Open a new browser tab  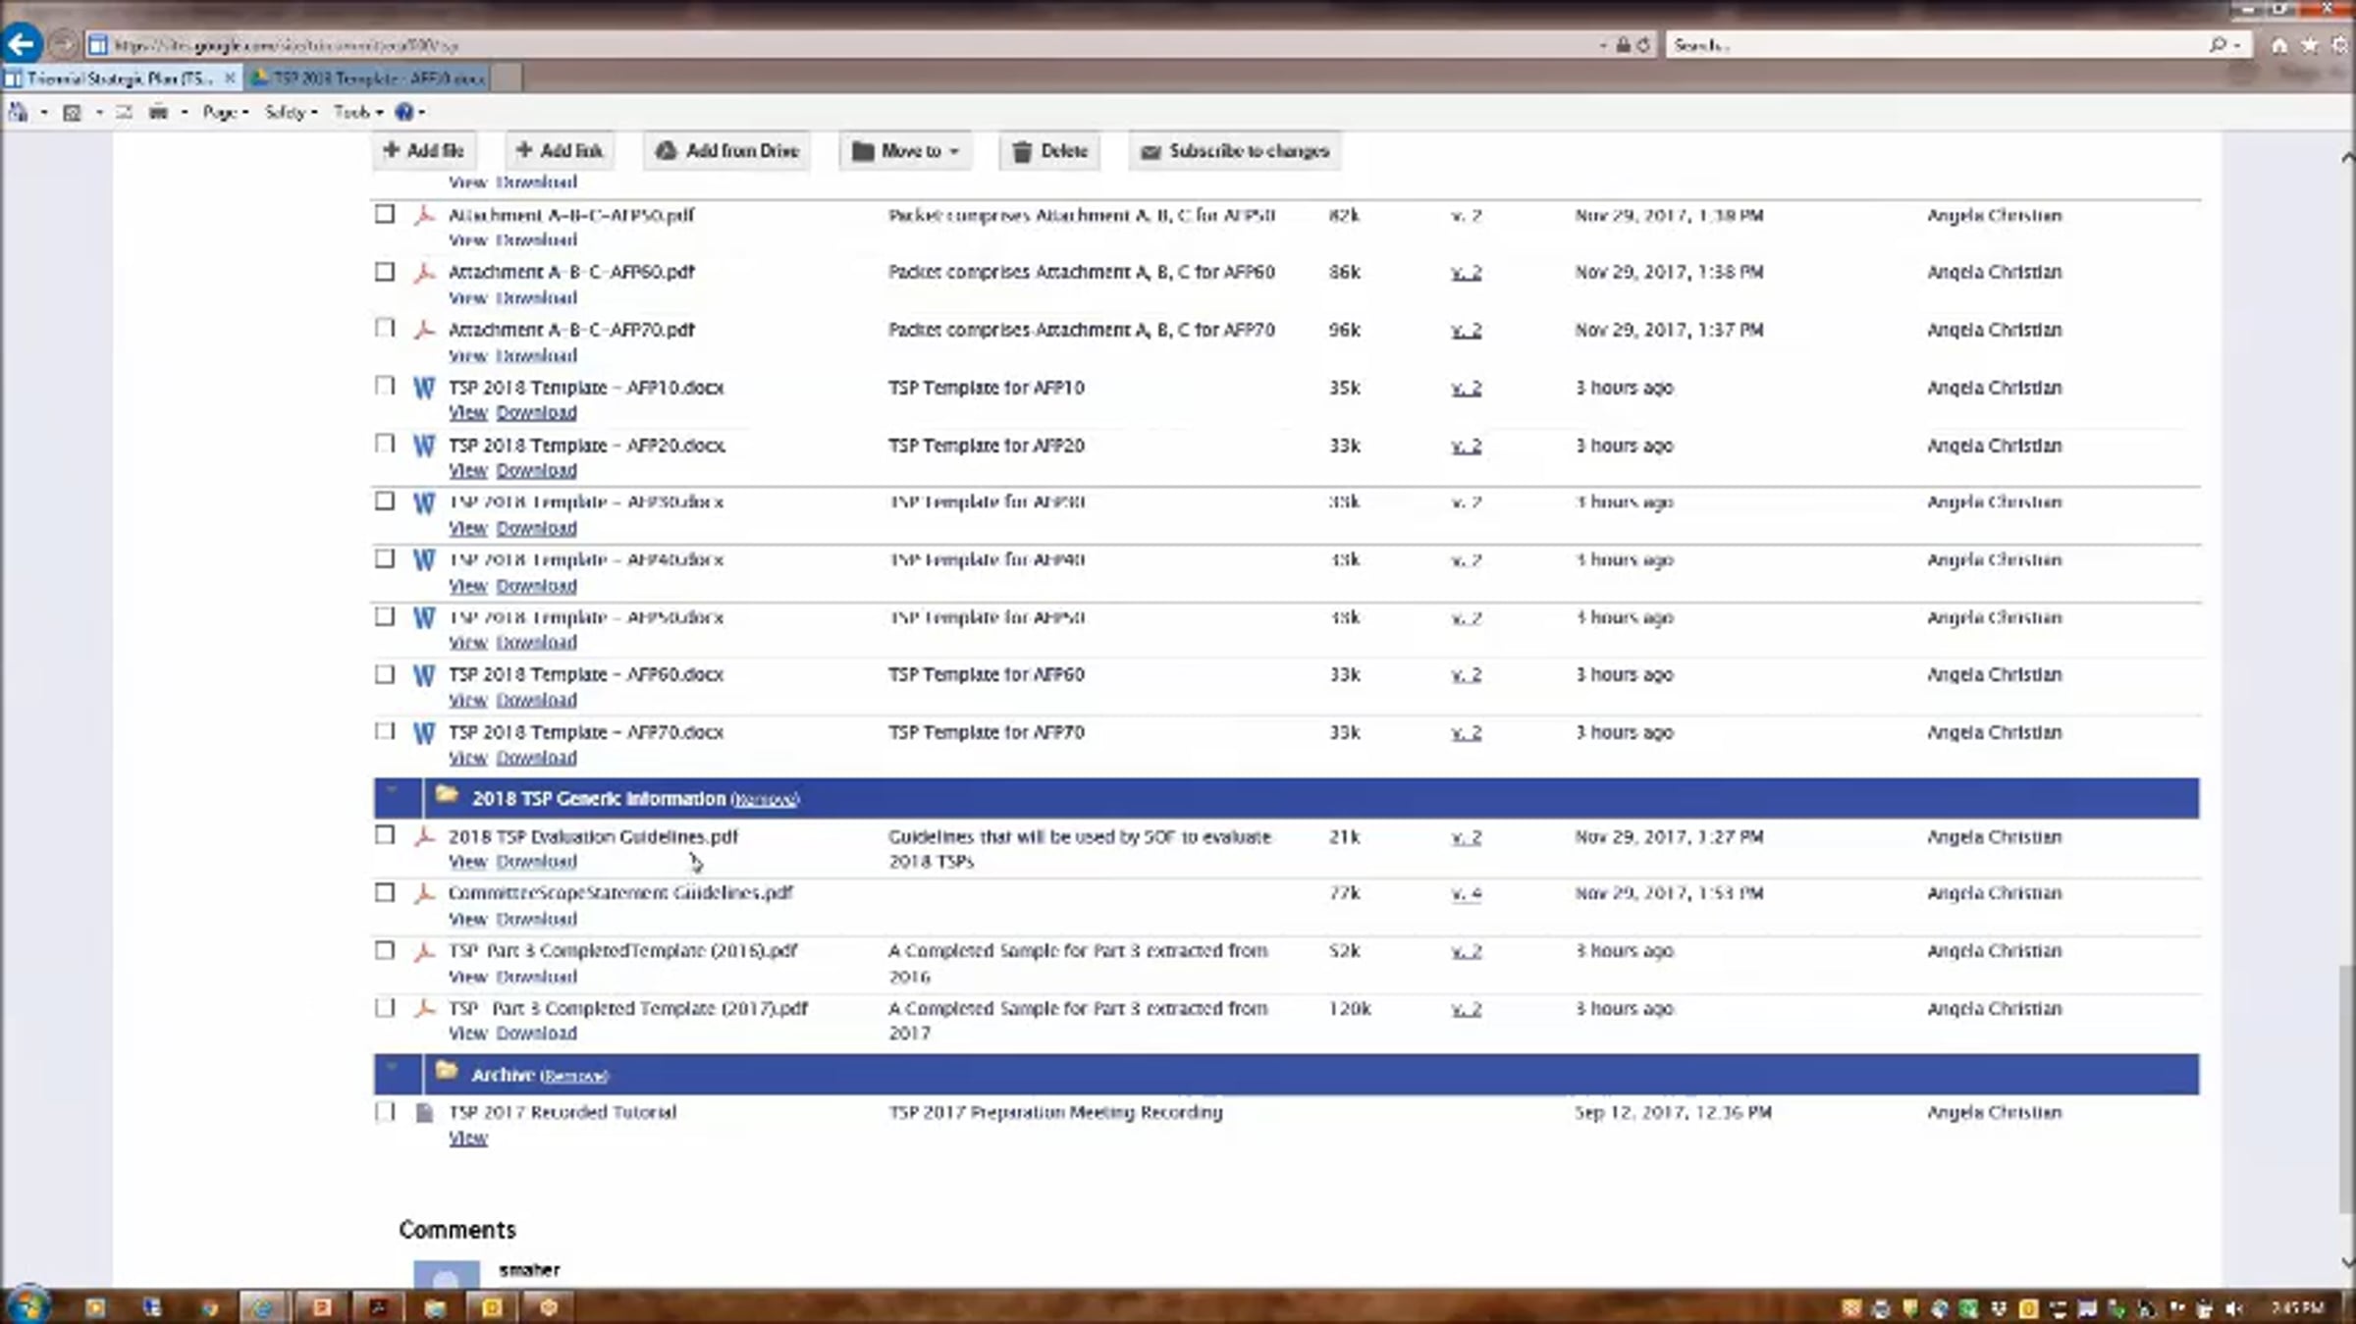(x=506, y=78)
